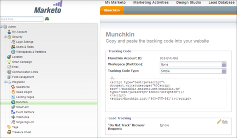This screenshot has width=237, height=138.
Task: Open the Marketing Activities menu
Action: tap(151, 3)
